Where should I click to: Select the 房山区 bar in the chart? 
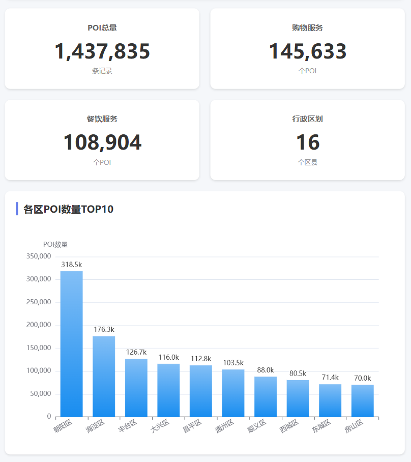click(363, 401)
